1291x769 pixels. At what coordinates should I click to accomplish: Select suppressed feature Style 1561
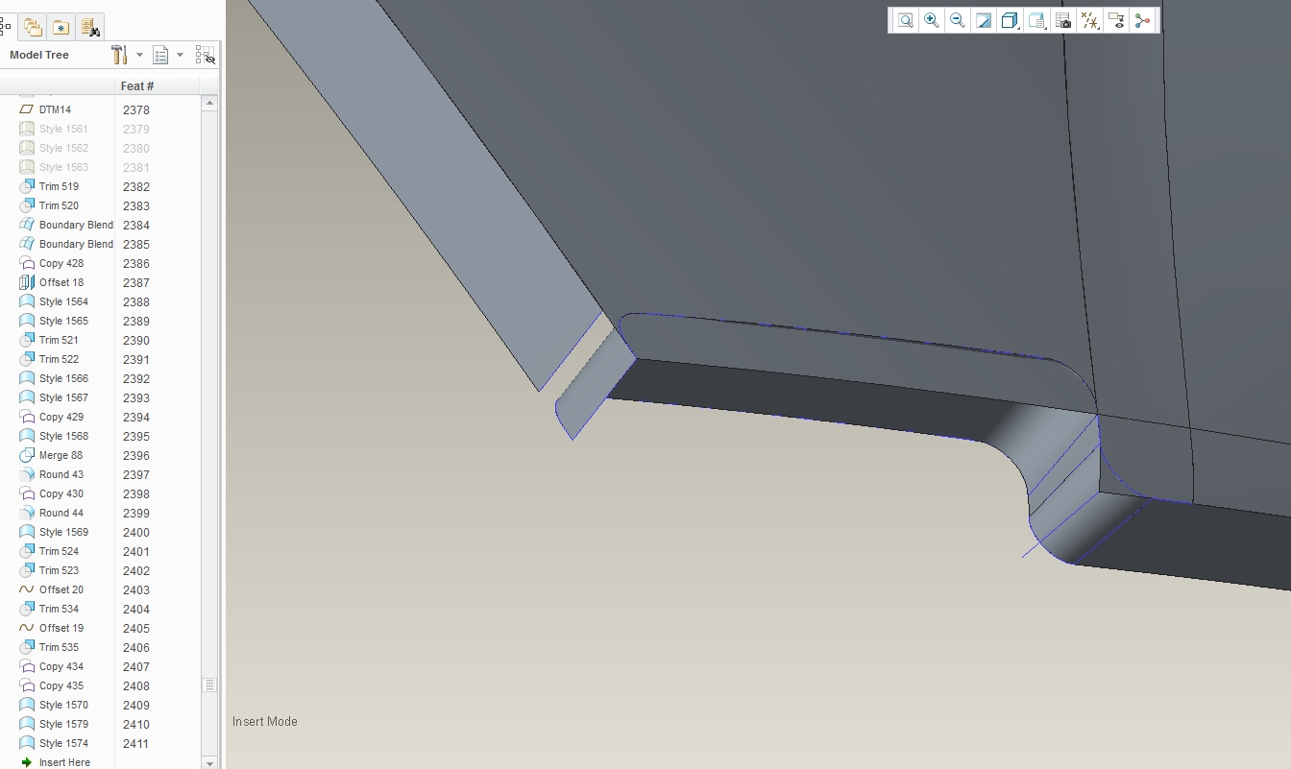[63, 129]
